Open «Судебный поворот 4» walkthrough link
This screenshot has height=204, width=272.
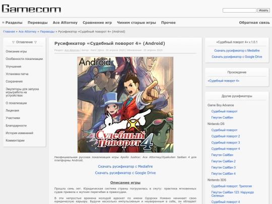[x=223, y=81]
